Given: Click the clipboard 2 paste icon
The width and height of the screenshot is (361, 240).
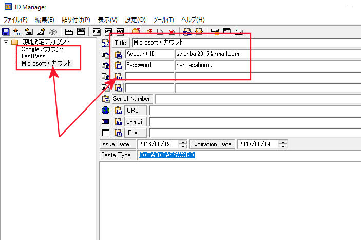Looking at the screenshot, I should point(118,88).
